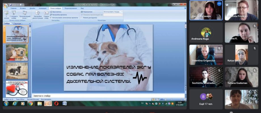261x113 pixels.
Task: Open Opera browser from the taskbar
Action: (x=56, y=104)
